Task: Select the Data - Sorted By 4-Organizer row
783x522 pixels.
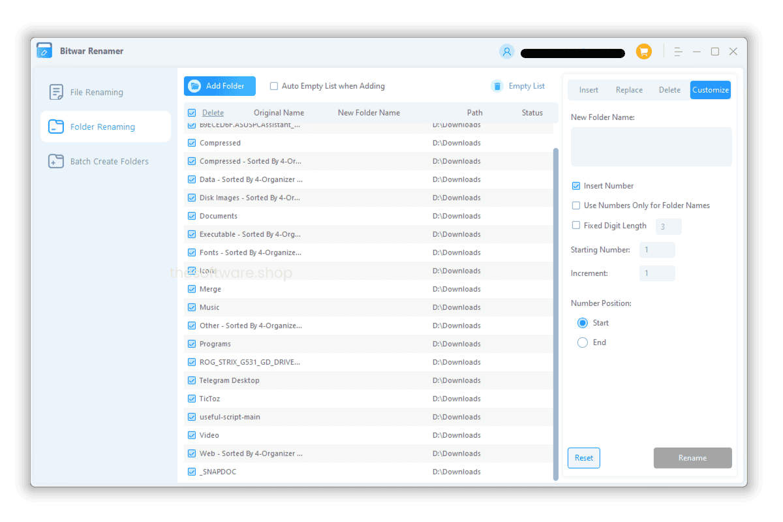Action: [x=369, y=179]
